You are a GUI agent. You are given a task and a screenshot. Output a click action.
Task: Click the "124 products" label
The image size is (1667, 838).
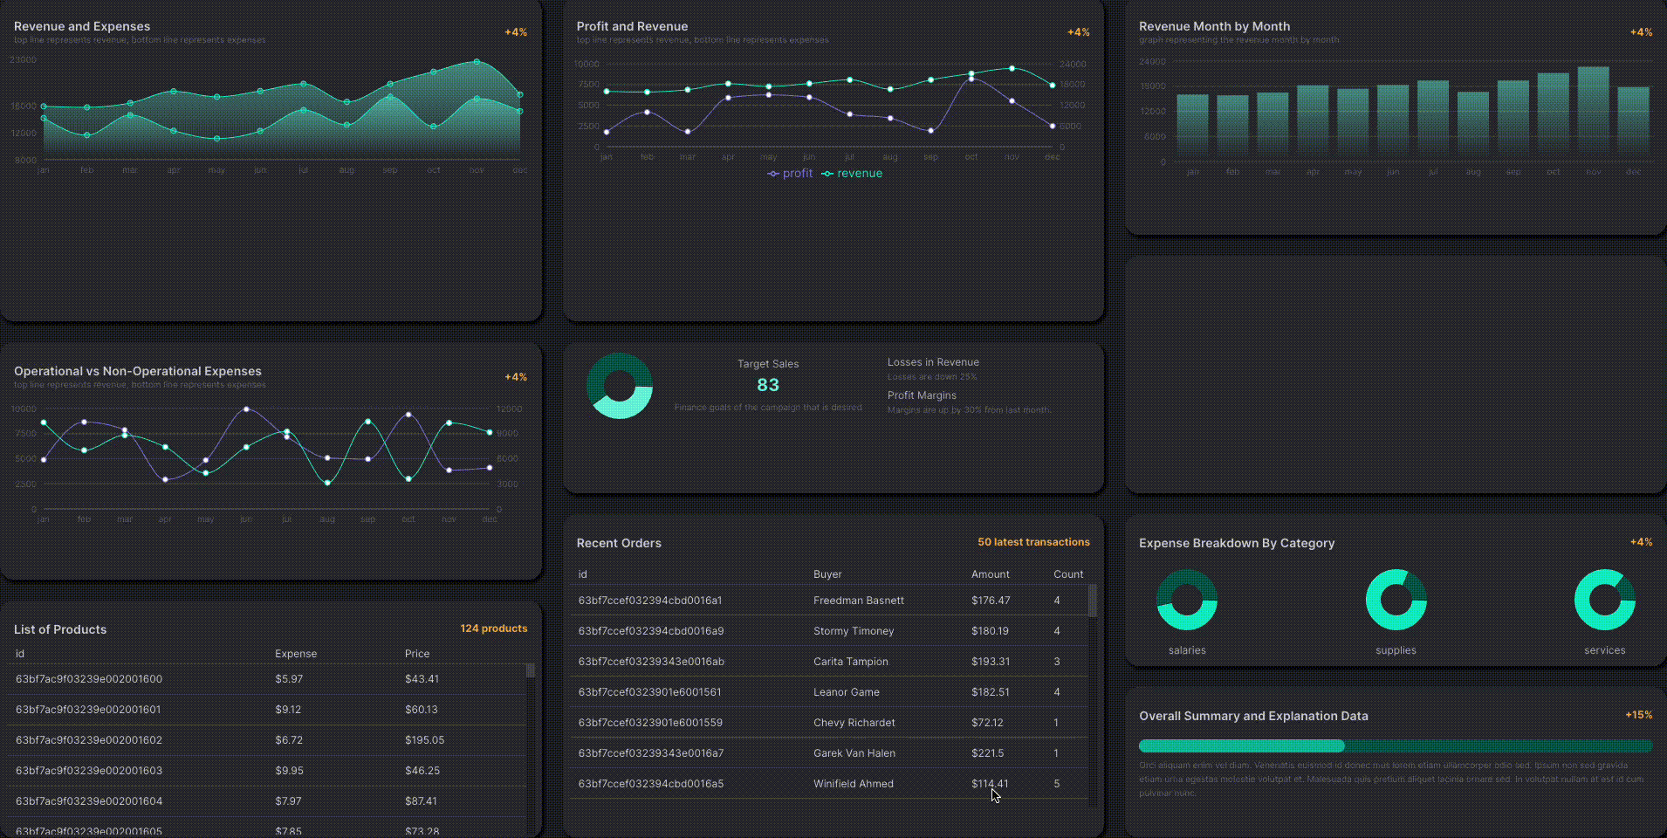(493, 628)
